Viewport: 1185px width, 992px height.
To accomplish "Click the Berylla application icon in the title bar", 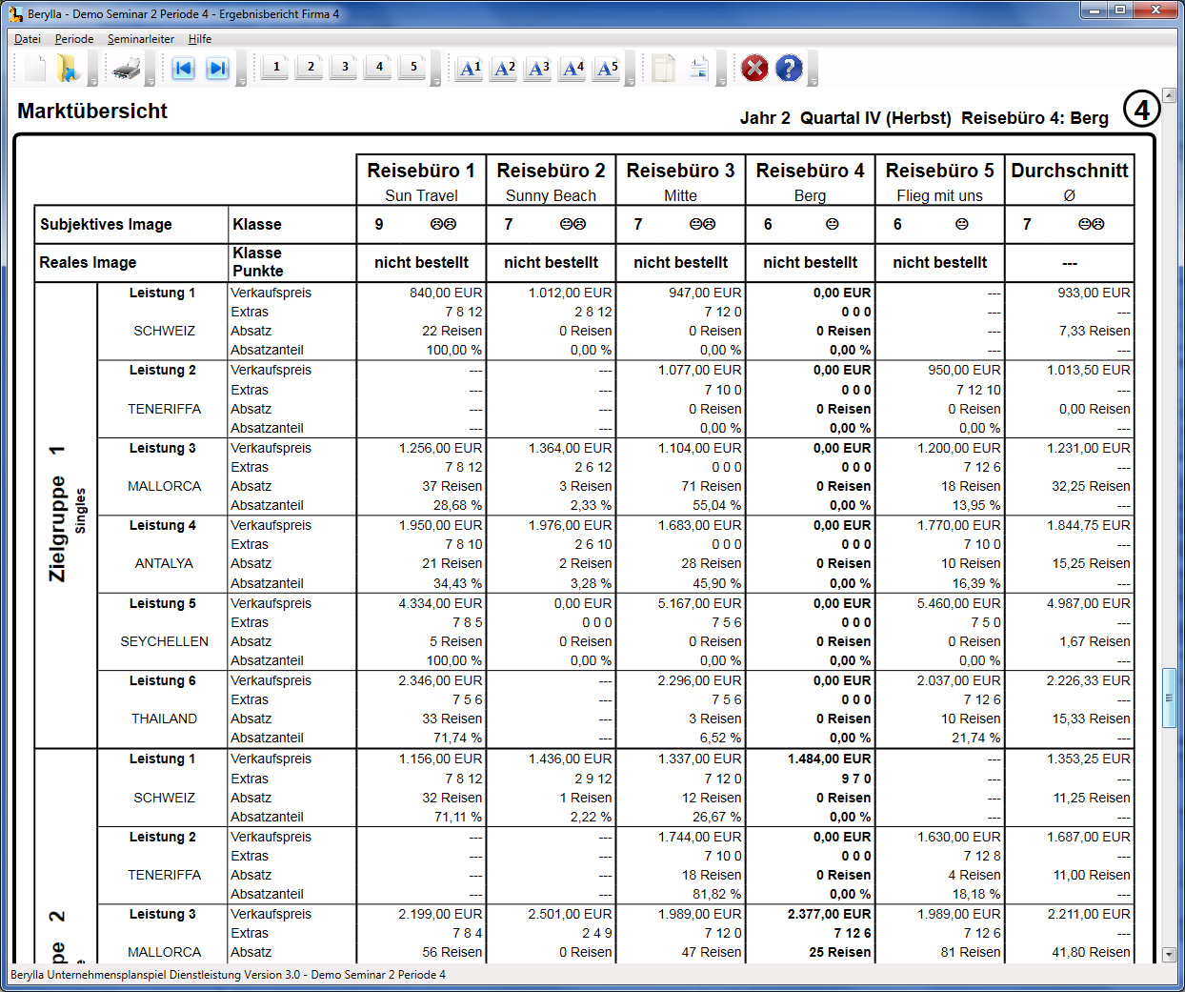I will click(x=15, y=13).
